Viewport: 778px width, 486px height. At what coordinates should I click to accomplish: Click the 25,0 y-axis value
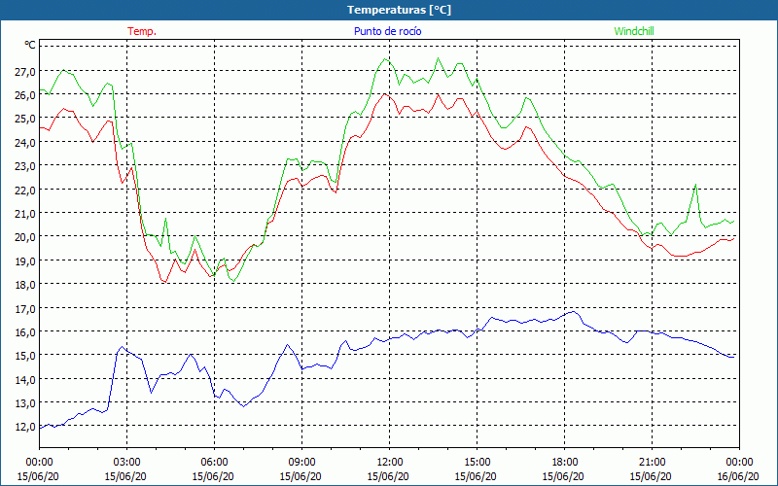[x=24, y=119]
